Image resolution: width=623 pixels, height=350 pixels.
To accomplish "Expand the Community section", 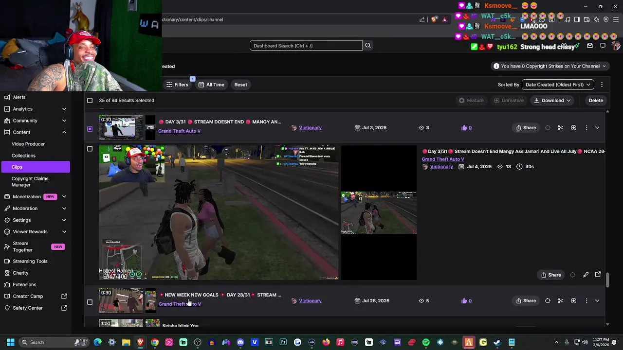I will tap(64, 121).
